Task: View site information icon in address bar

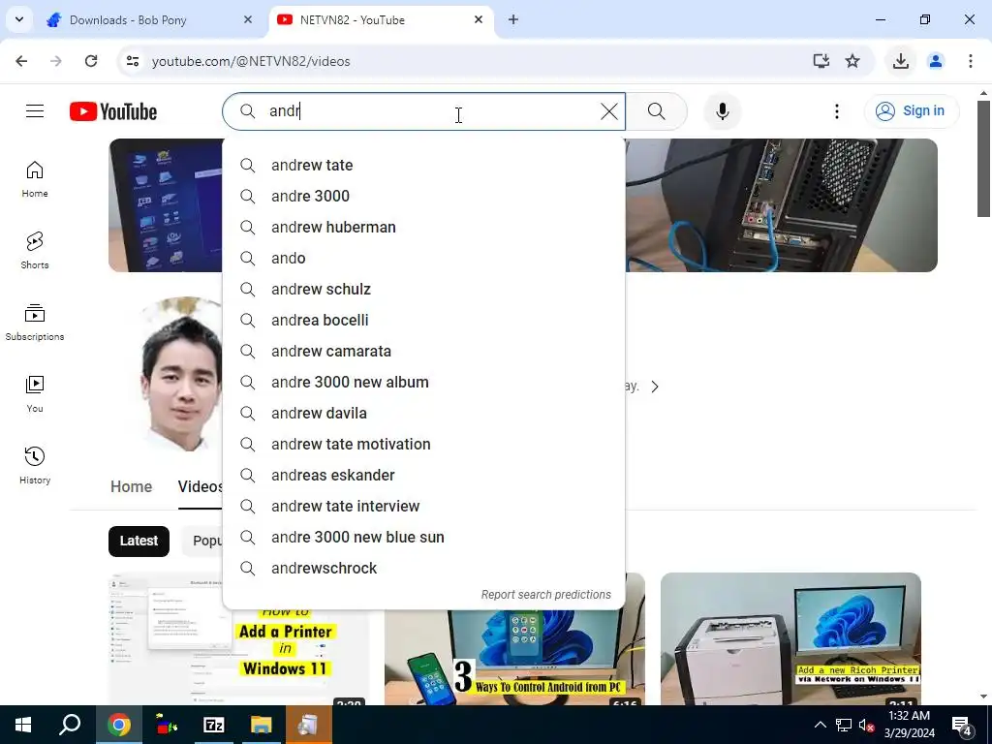Action: click(133, 61)
